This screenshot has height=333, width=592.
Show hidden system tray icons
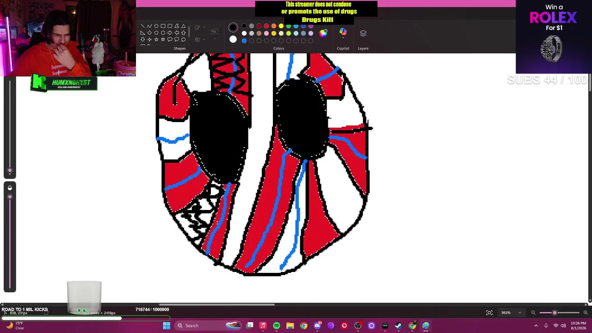[x=536, y=326]
